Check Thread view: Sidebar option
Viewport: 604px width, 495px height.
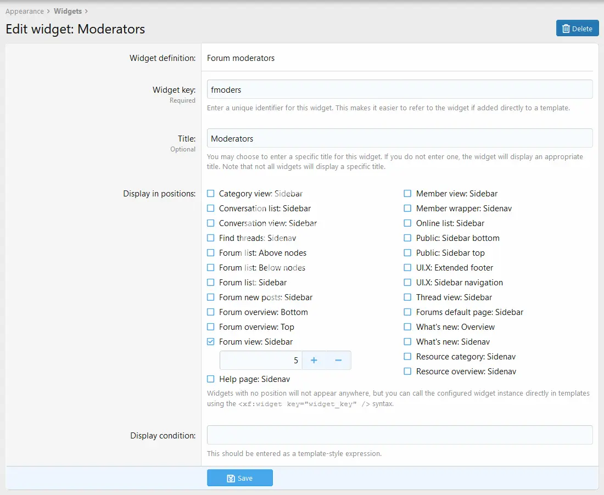pos(407,297)
